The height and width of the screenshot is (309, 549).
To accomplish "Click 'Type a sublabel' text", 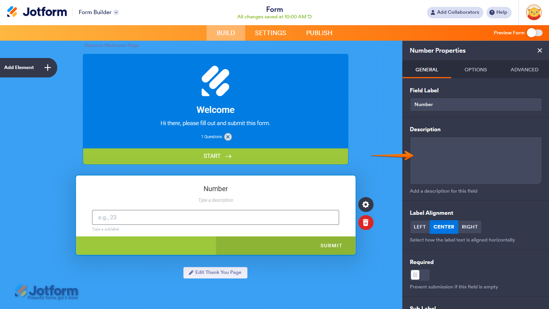I will 106,229.
